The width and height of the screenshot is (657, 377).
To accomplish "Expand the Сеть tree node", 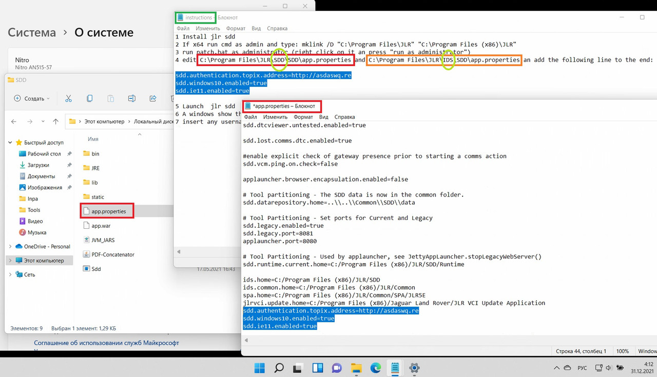I will (x=10, y=274).
